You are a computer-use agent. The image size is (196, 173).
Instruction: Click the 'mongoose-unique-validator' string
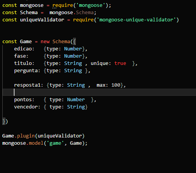[x=136, y=20]
